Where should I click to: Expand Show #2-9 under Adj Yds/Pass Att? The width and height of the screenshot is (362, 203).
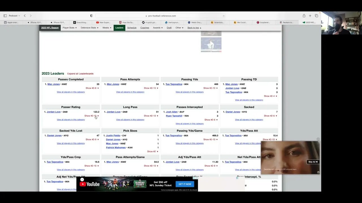point(211,166)
